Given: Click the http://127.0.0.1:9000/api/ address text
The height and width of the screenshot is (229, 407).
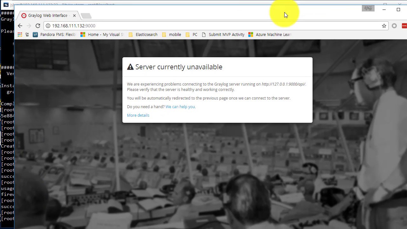Looking at the screenshot, I should tap(283, 84).
